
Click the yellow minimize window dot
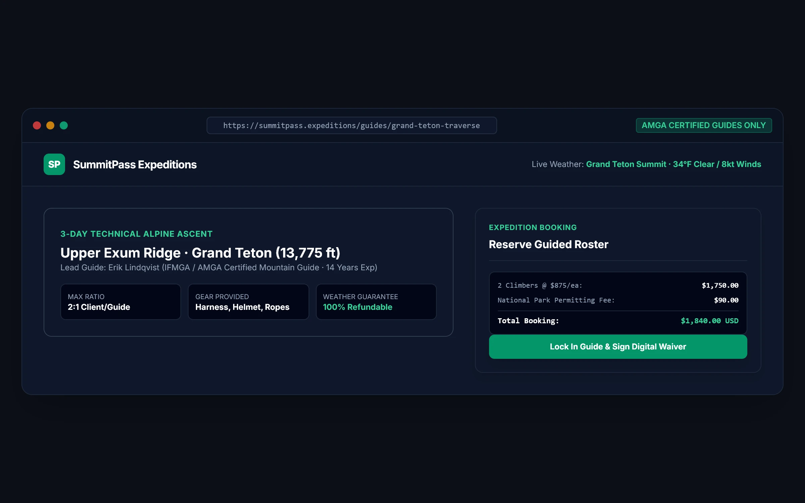coord(50,125)
